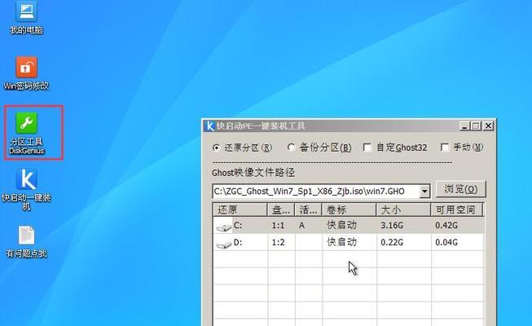Viewport: 532px width, 326px height.
Task: Launch the 分区工具 DiskGenius icon
Action: [26, 133]
